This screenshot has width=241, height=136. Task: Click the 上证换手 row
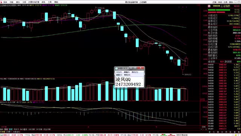point(224,58)
